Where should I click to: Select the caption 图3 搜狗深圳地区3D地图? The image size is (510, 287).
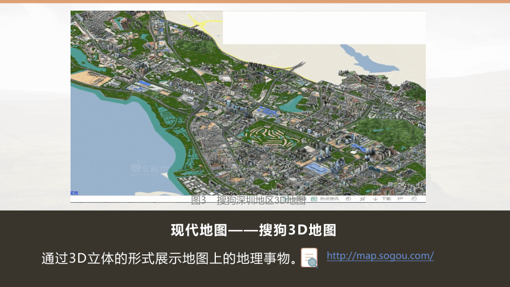coord(248,200)
